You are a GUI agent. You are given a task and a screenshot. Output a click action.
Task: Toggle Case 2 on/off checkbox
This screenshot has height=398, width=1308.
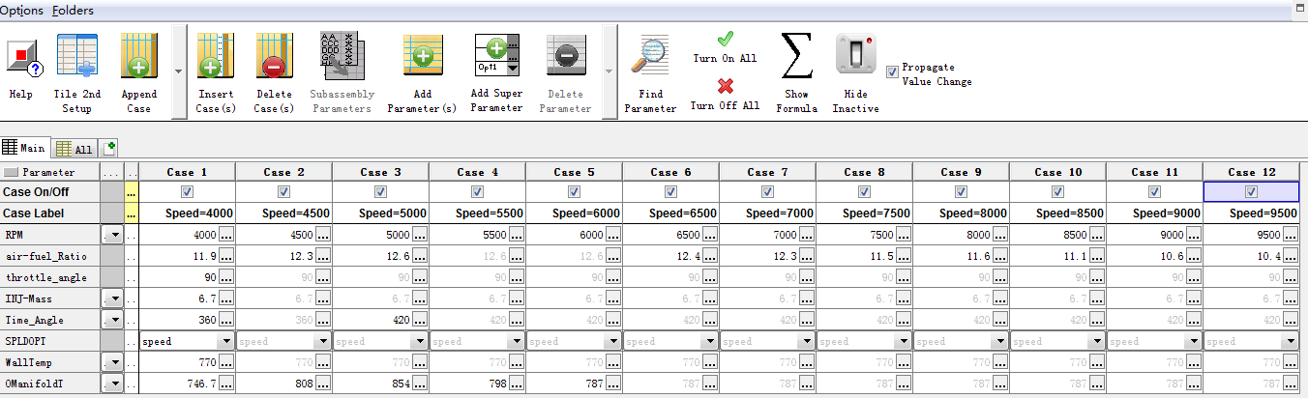point(283,192)
